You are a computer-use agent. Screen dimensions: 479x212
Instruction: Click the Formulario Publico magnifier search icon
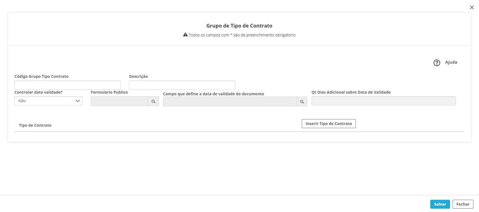tap(153, 101)
